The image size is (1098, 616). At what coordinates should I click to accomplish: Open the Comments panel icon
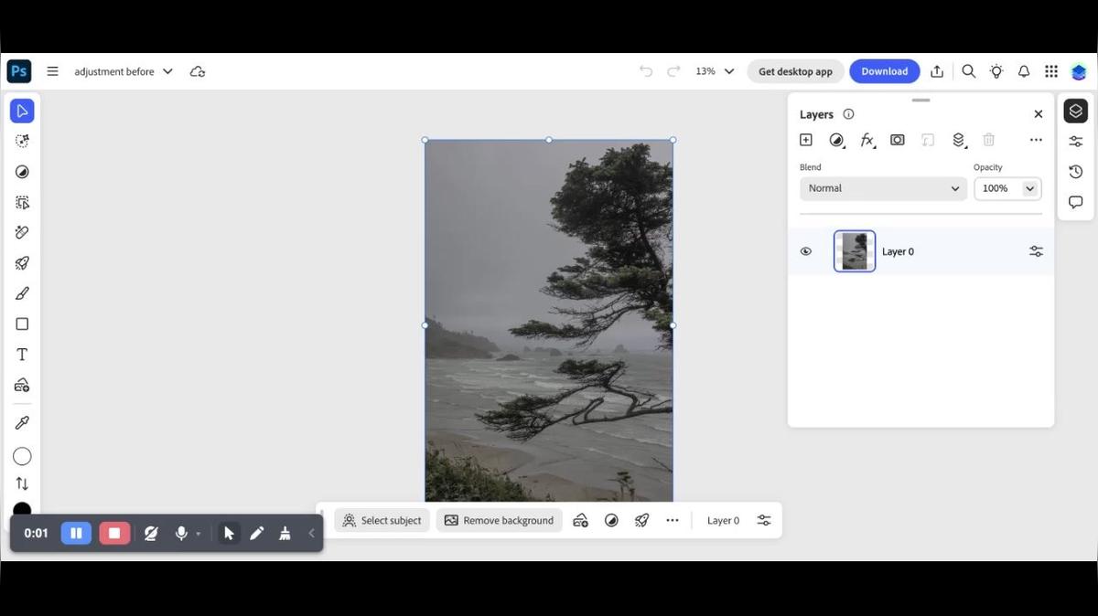pos(1075,202)
